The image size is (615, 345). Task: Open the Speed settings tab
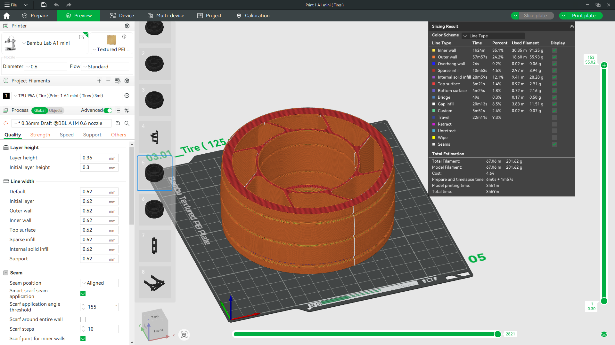coord(67,135)
